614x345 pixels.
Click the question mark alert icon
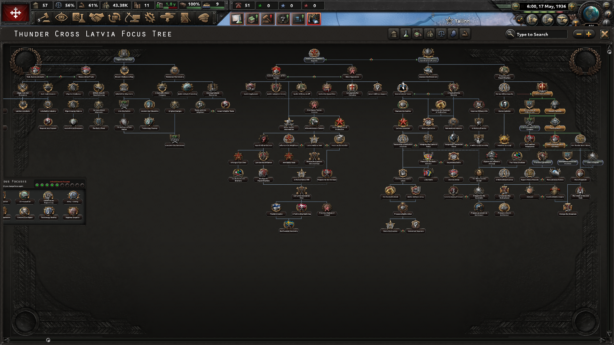283,19
